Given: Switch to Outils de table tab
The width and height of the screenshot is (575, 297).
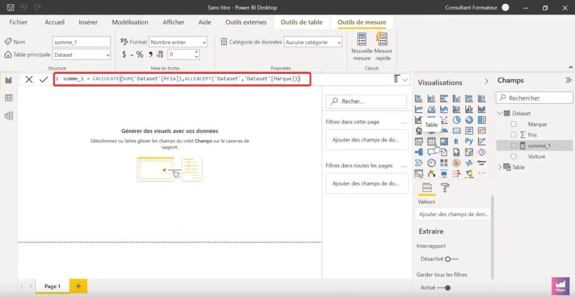Looking at the screenshot, I should coord(302,22).
